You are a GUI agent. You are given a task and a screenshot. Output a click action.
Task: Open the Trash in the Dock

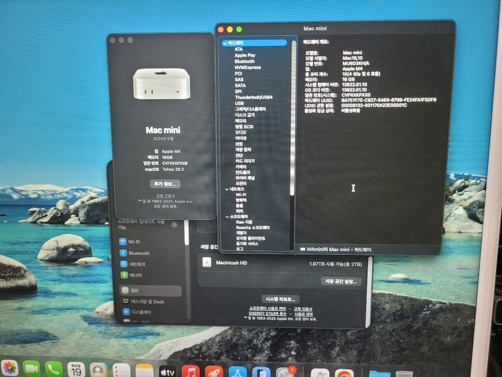(404, 374)
